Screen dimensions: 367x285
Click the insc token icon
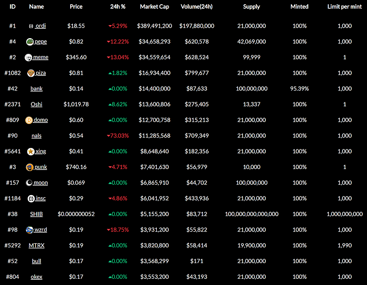pos(31,198)
